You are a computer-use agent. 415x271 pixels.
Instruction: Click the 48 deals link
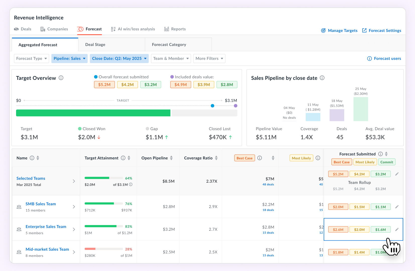coord(268,184)
